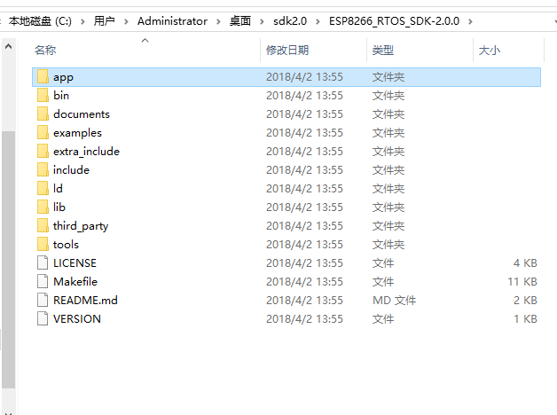Click the documents folder icon

[43, 114]
